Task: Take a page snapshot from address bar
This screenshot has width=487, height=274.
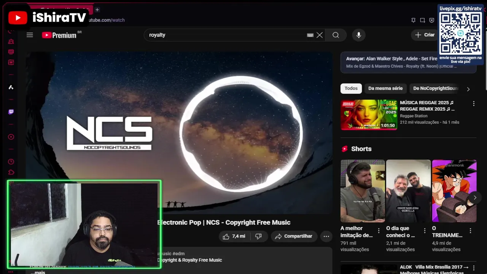Action: (x=422, y=20)
